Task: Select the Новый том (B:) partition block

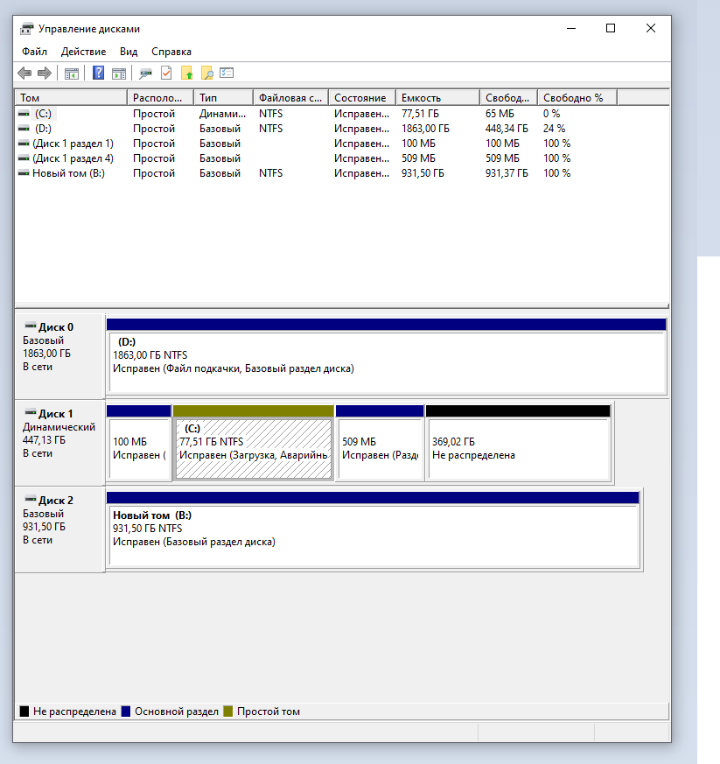Action: pos(374,530)
